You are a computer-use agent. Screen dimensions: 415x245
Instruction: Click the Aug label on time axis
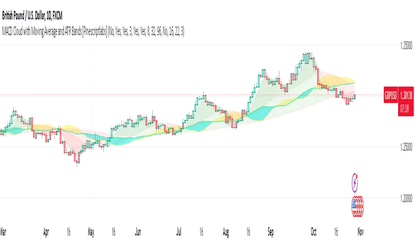click(226, 232)
